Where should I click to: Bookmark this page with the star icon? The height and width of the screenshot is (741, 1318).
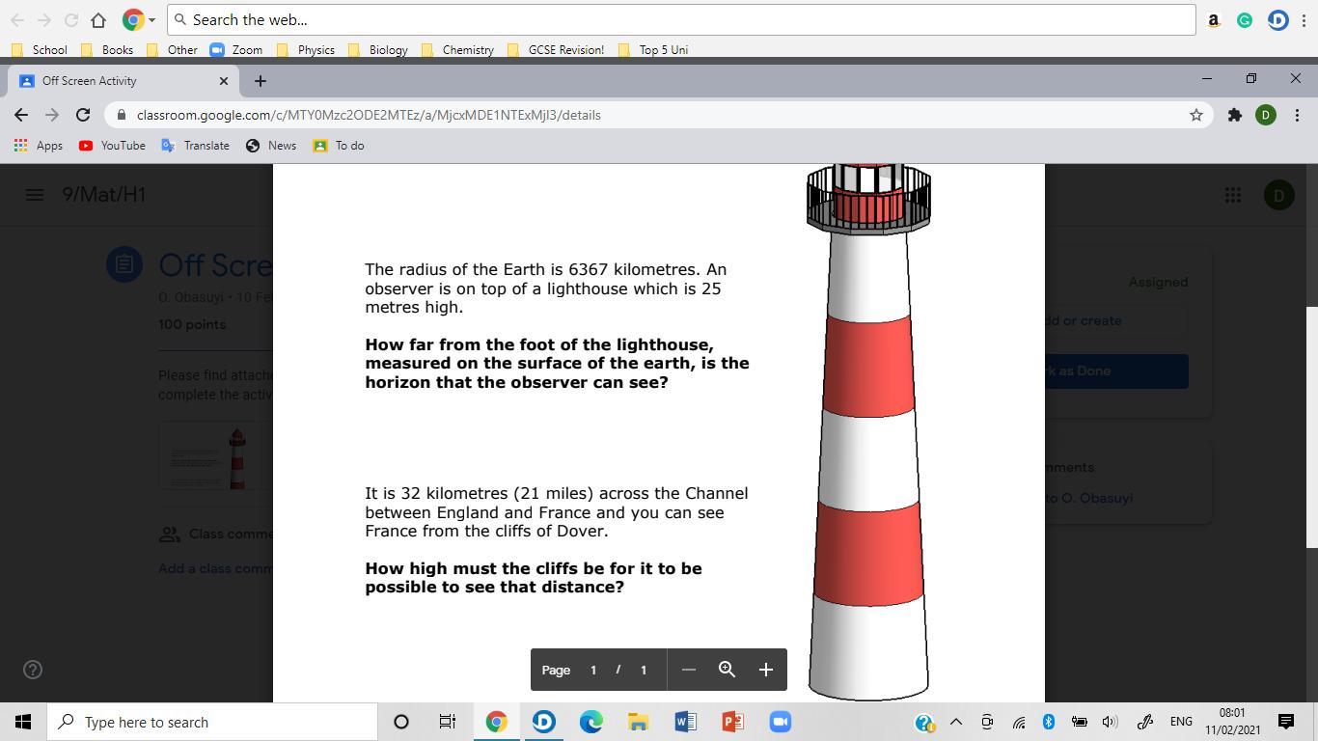(1196, 115)
